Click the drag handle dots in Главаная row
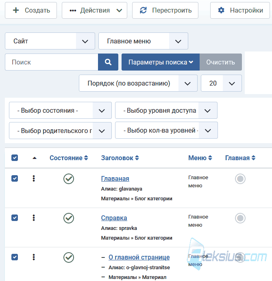 (34, 178)
